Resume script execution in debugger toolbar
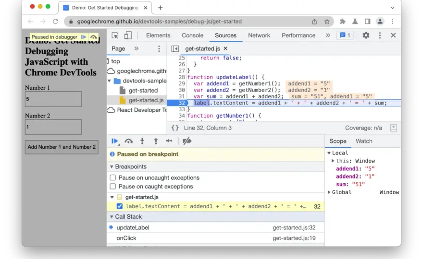 (115, 141)
